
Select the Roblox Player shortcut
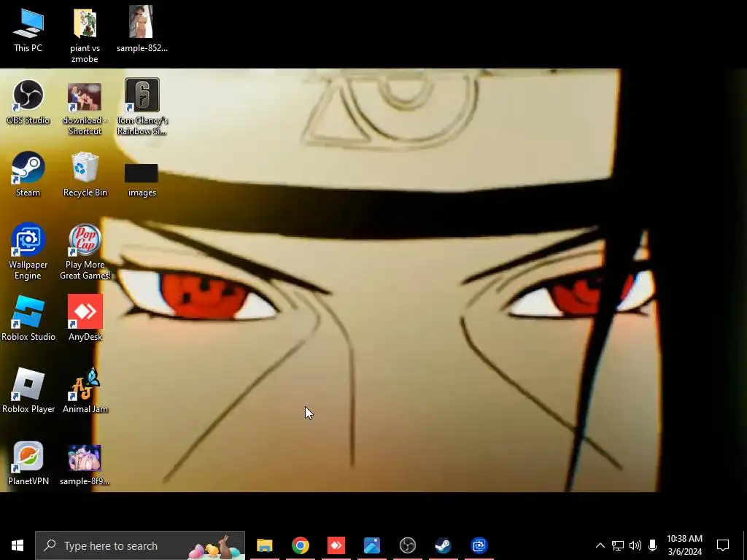click(x=28, y=391)
